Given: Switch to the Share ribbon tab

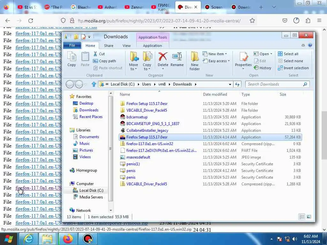Looking at the screenshot, I should click(109, 46).
